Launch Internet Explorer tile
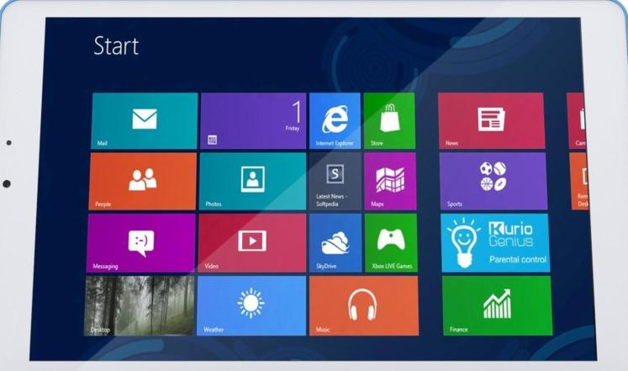Viewport: 628px width, 371px height. coord(335,121)
